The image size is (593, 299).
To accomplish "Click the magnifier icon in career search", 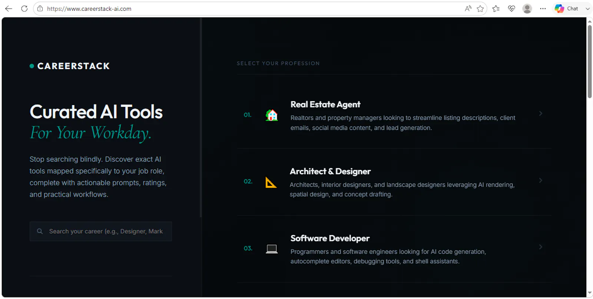I will (x=40, y=231).
